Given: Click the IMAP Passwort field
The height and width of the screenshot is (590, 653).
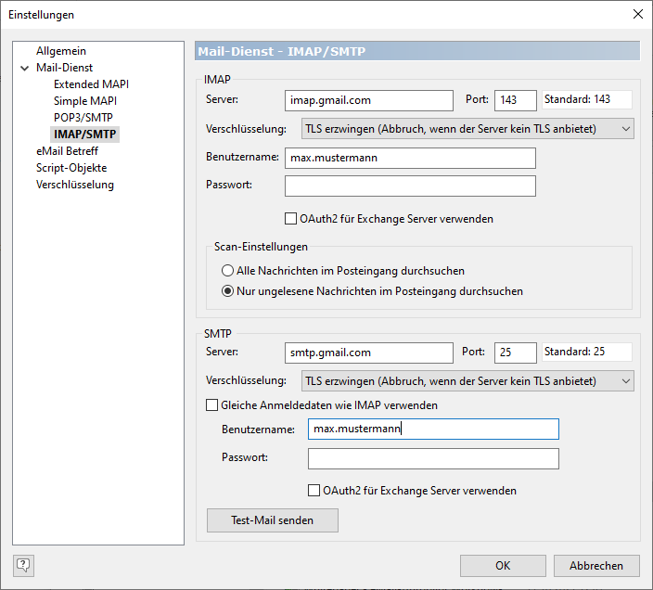Looking at the screenshot, I should coord(410,186).
